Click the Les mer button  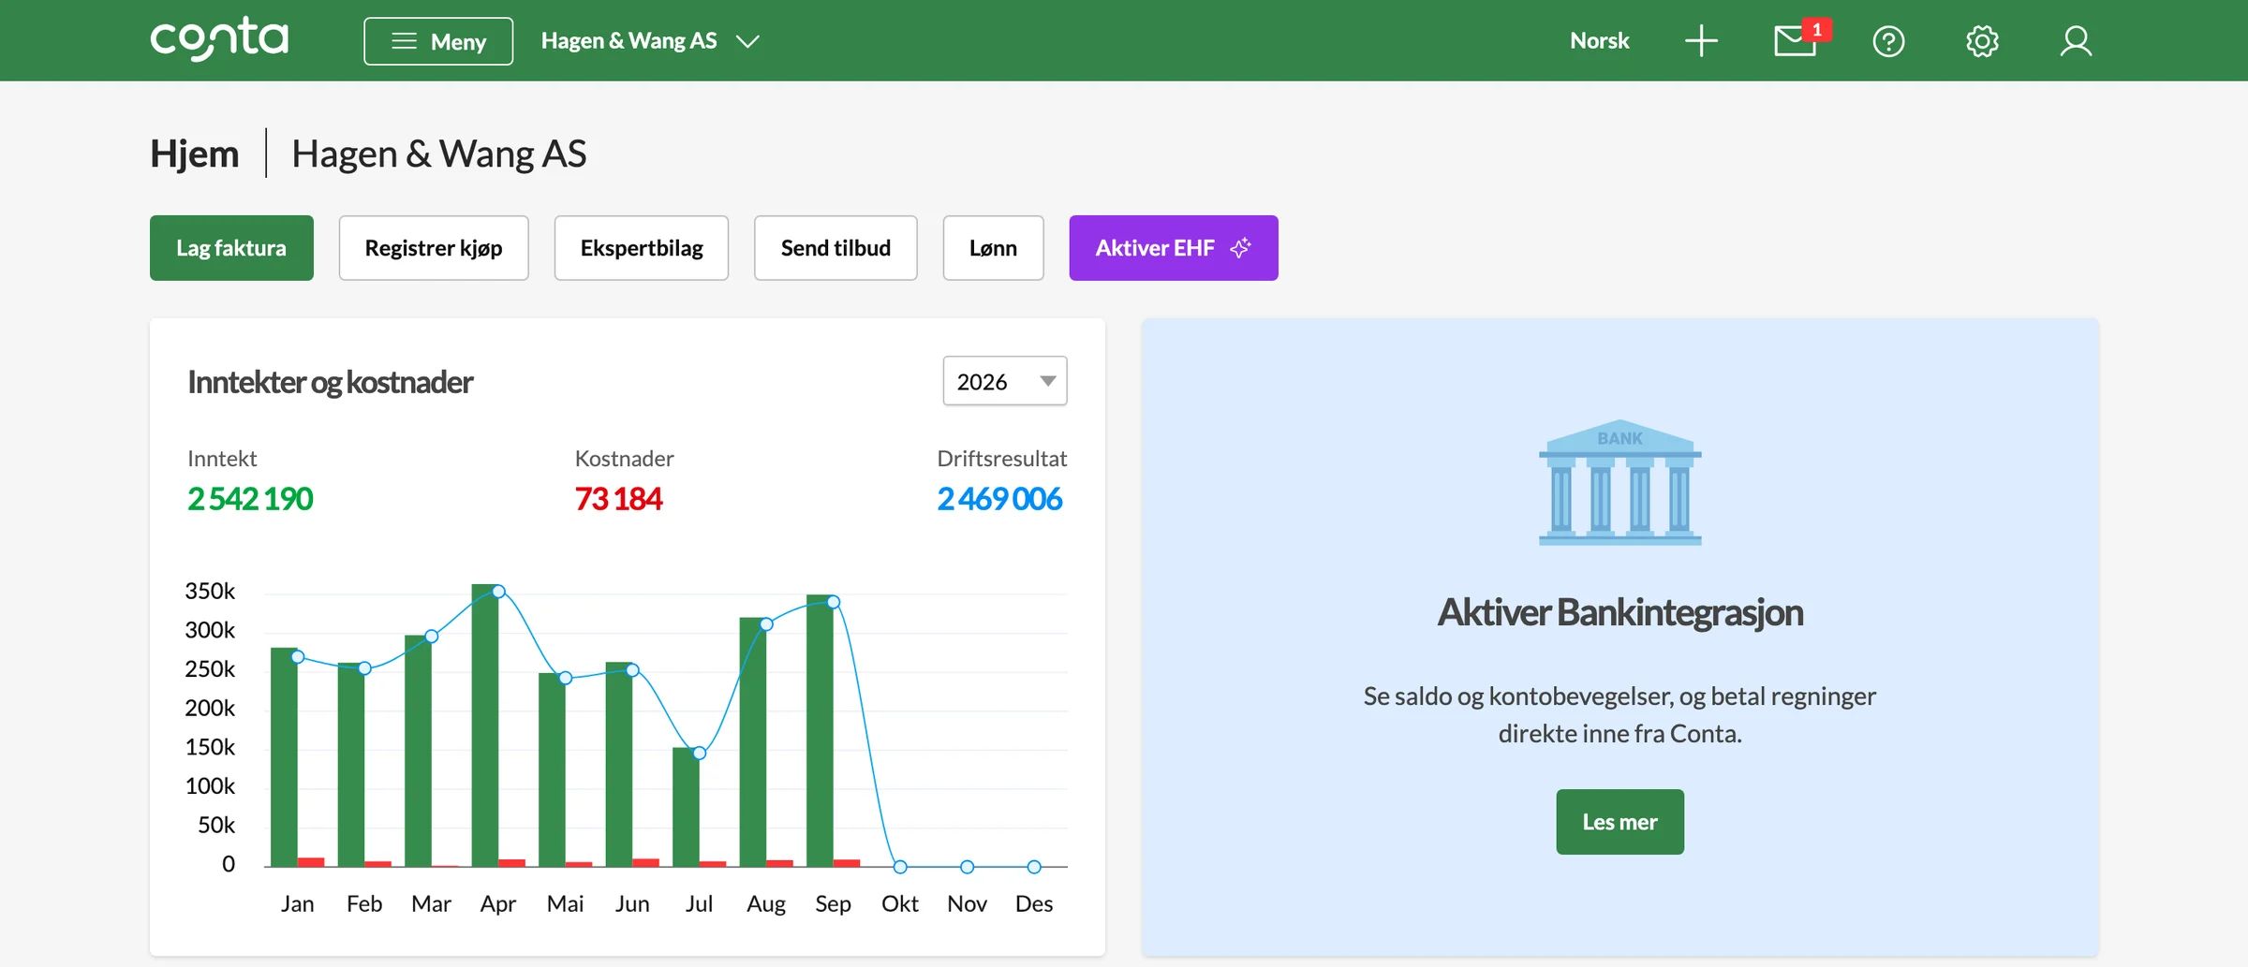click(1619, 822)
